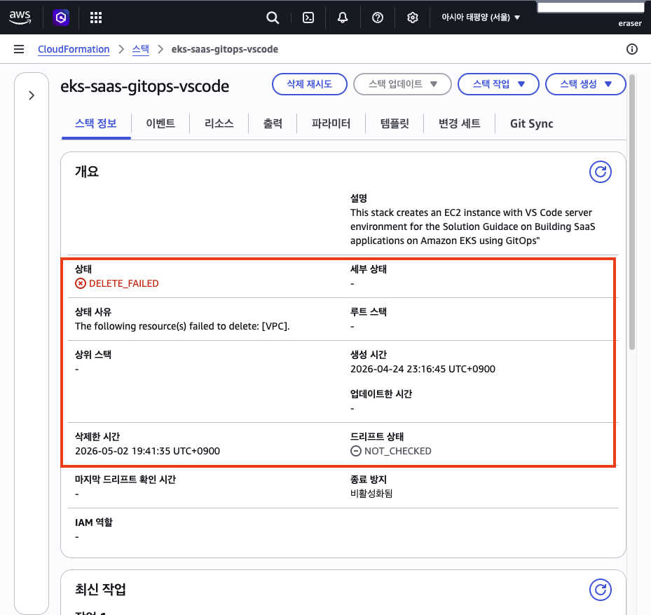Switch to the 변경 세트 tab
This screenshot has width=651, height=615.
(x=460, y=123)
